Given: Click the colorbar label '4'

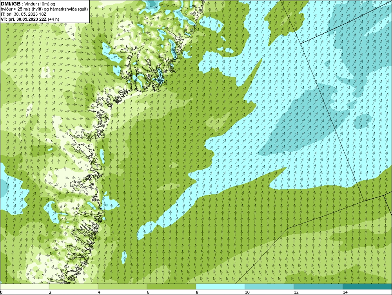Looking at the screenshot, I should (x=99, y=292).
